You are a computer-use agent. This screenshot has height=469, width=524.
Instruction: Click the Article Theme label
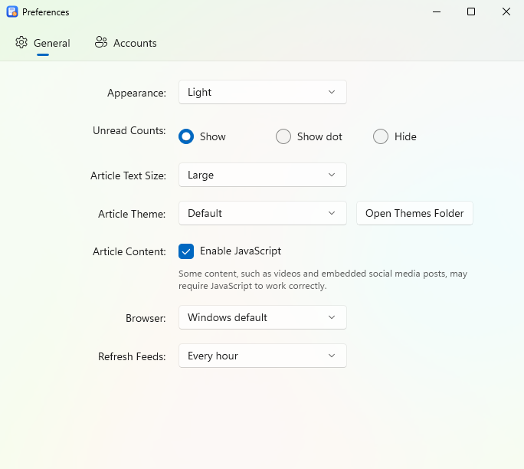point(132,214)
